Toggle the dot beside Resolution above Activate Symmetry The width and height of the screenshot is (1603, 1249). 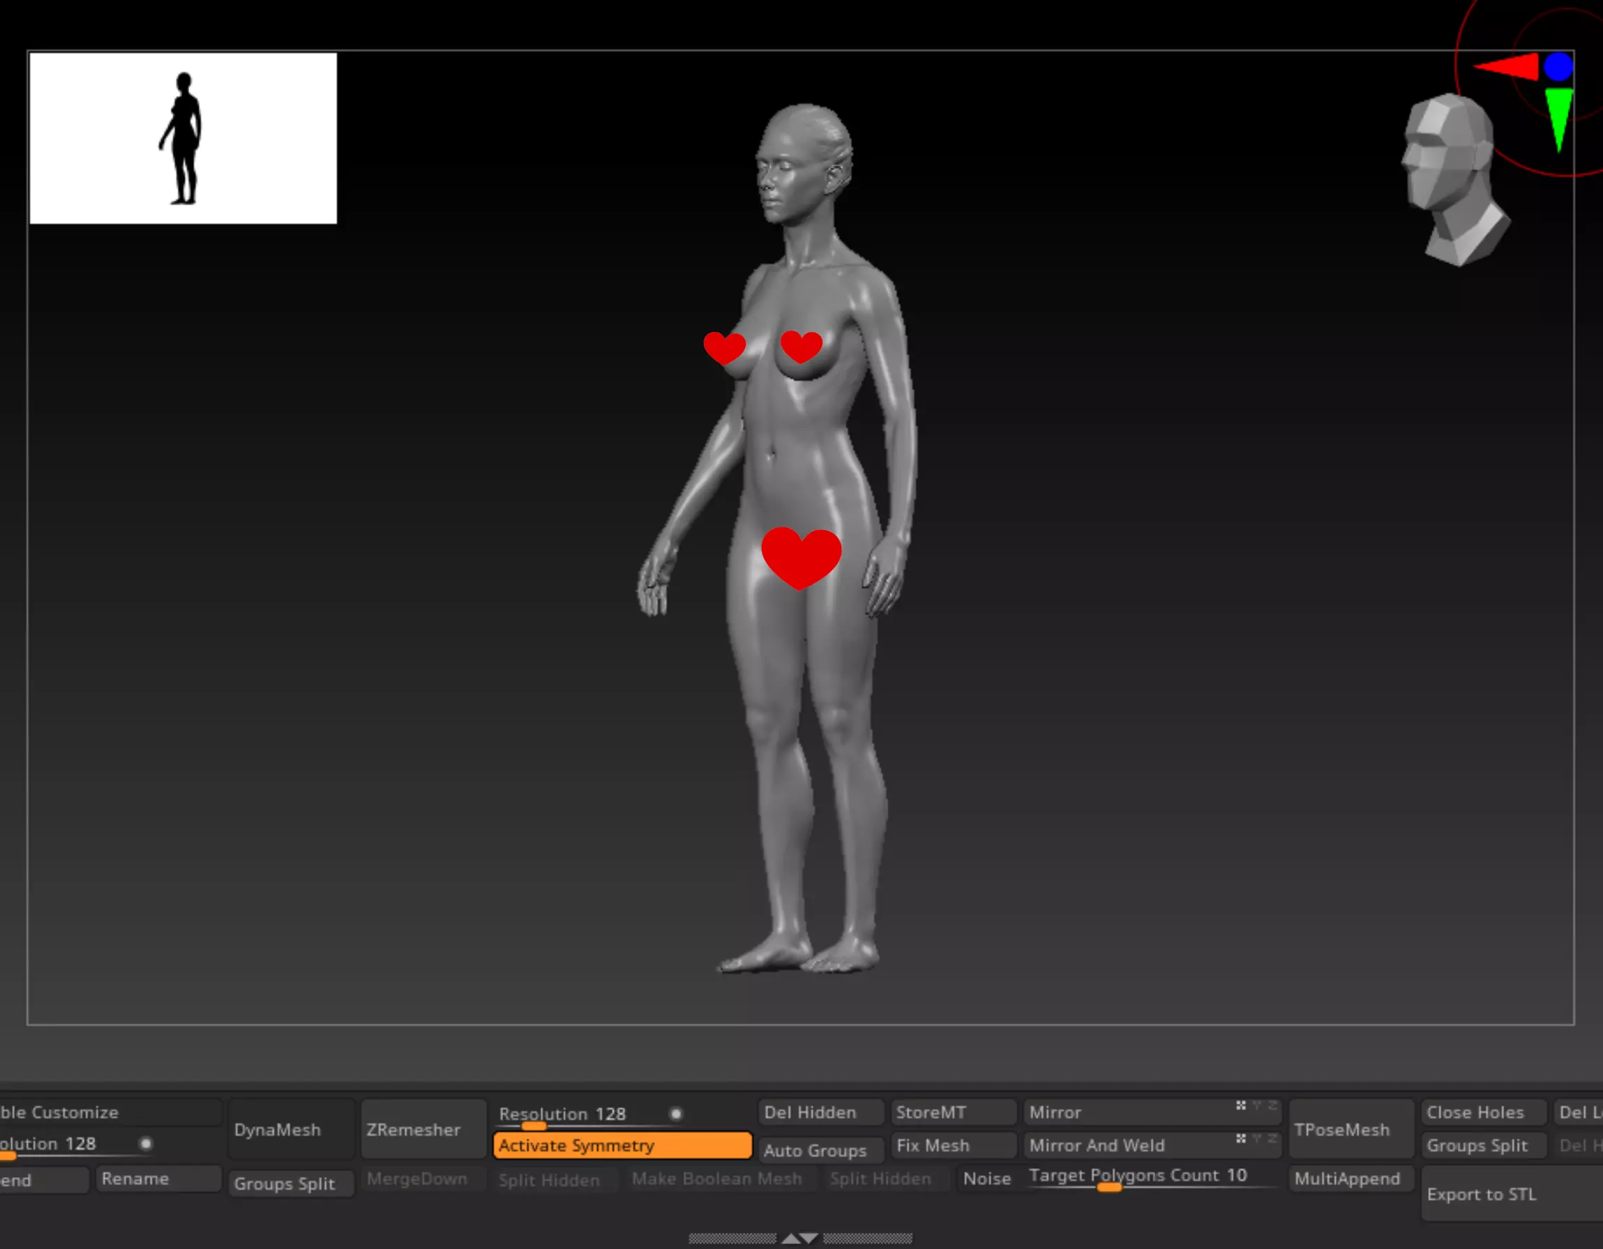pos(676,1114)
